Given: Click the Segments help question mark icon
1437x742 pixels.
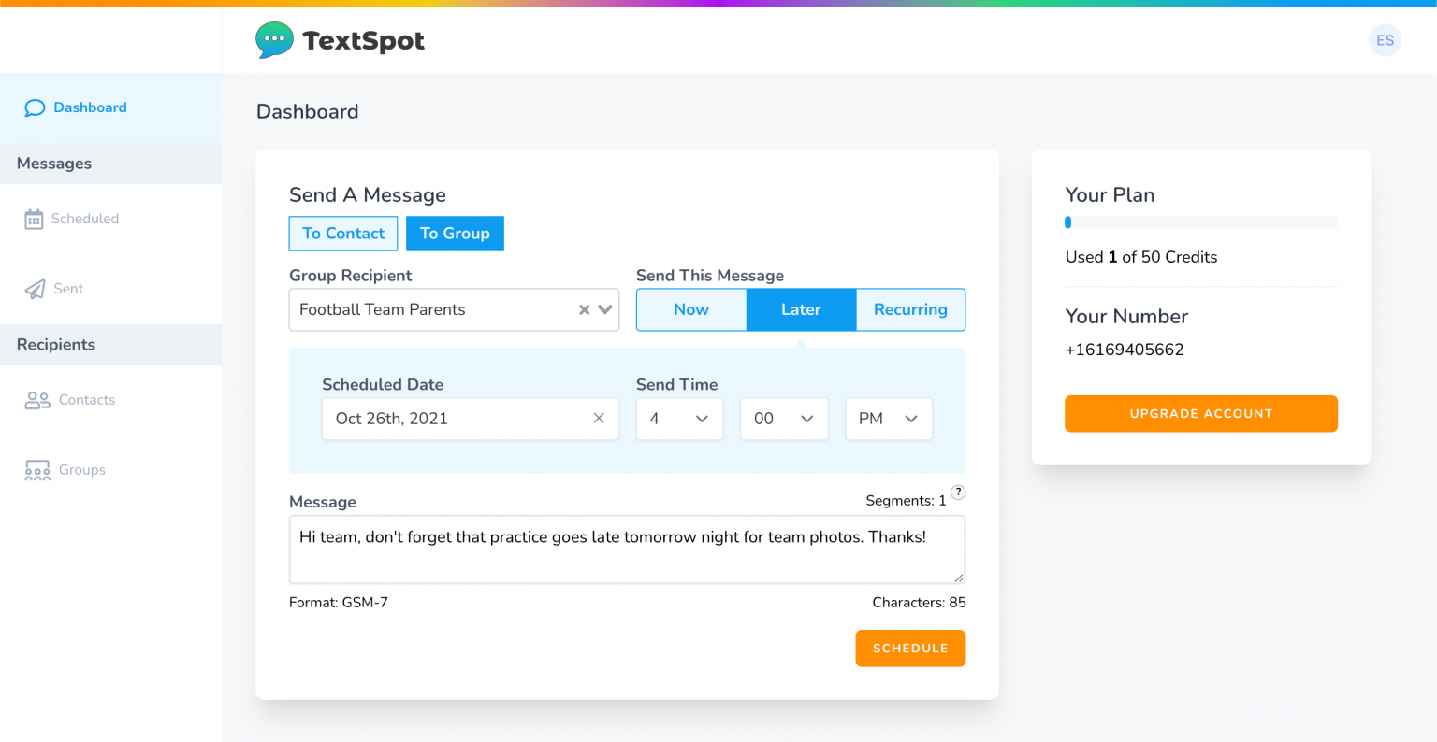Looking at the screenshot, I should pyautogui.click(x=958, y=492).
